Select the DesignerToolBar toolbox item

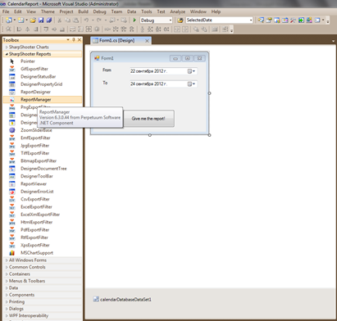(43, 176)
